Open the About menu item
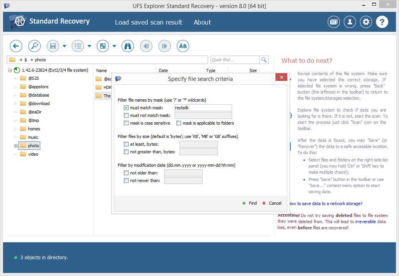 coord(202,22)
